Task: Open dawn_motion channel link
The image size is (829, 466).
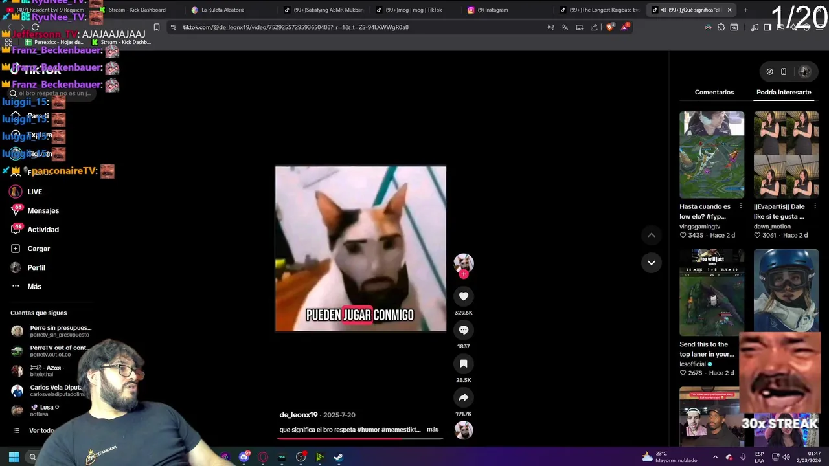Action: point(772,227)
